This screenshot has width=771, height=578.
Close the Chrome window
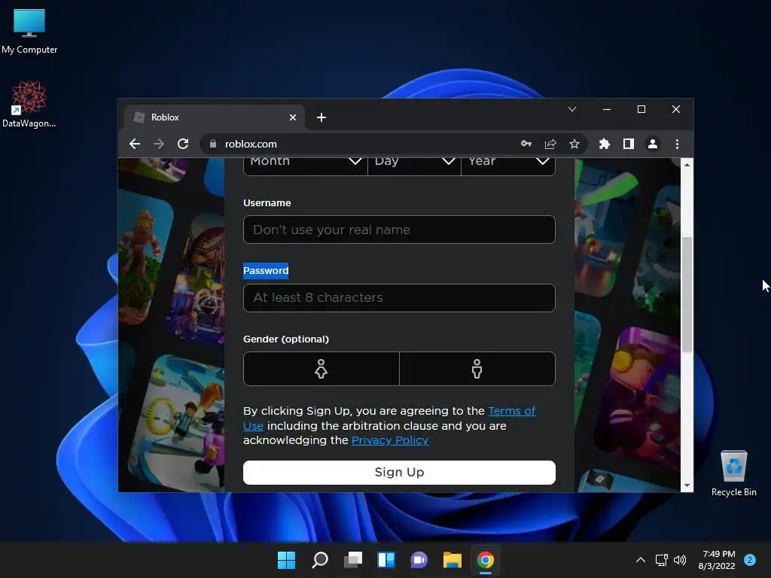[676, 109]
